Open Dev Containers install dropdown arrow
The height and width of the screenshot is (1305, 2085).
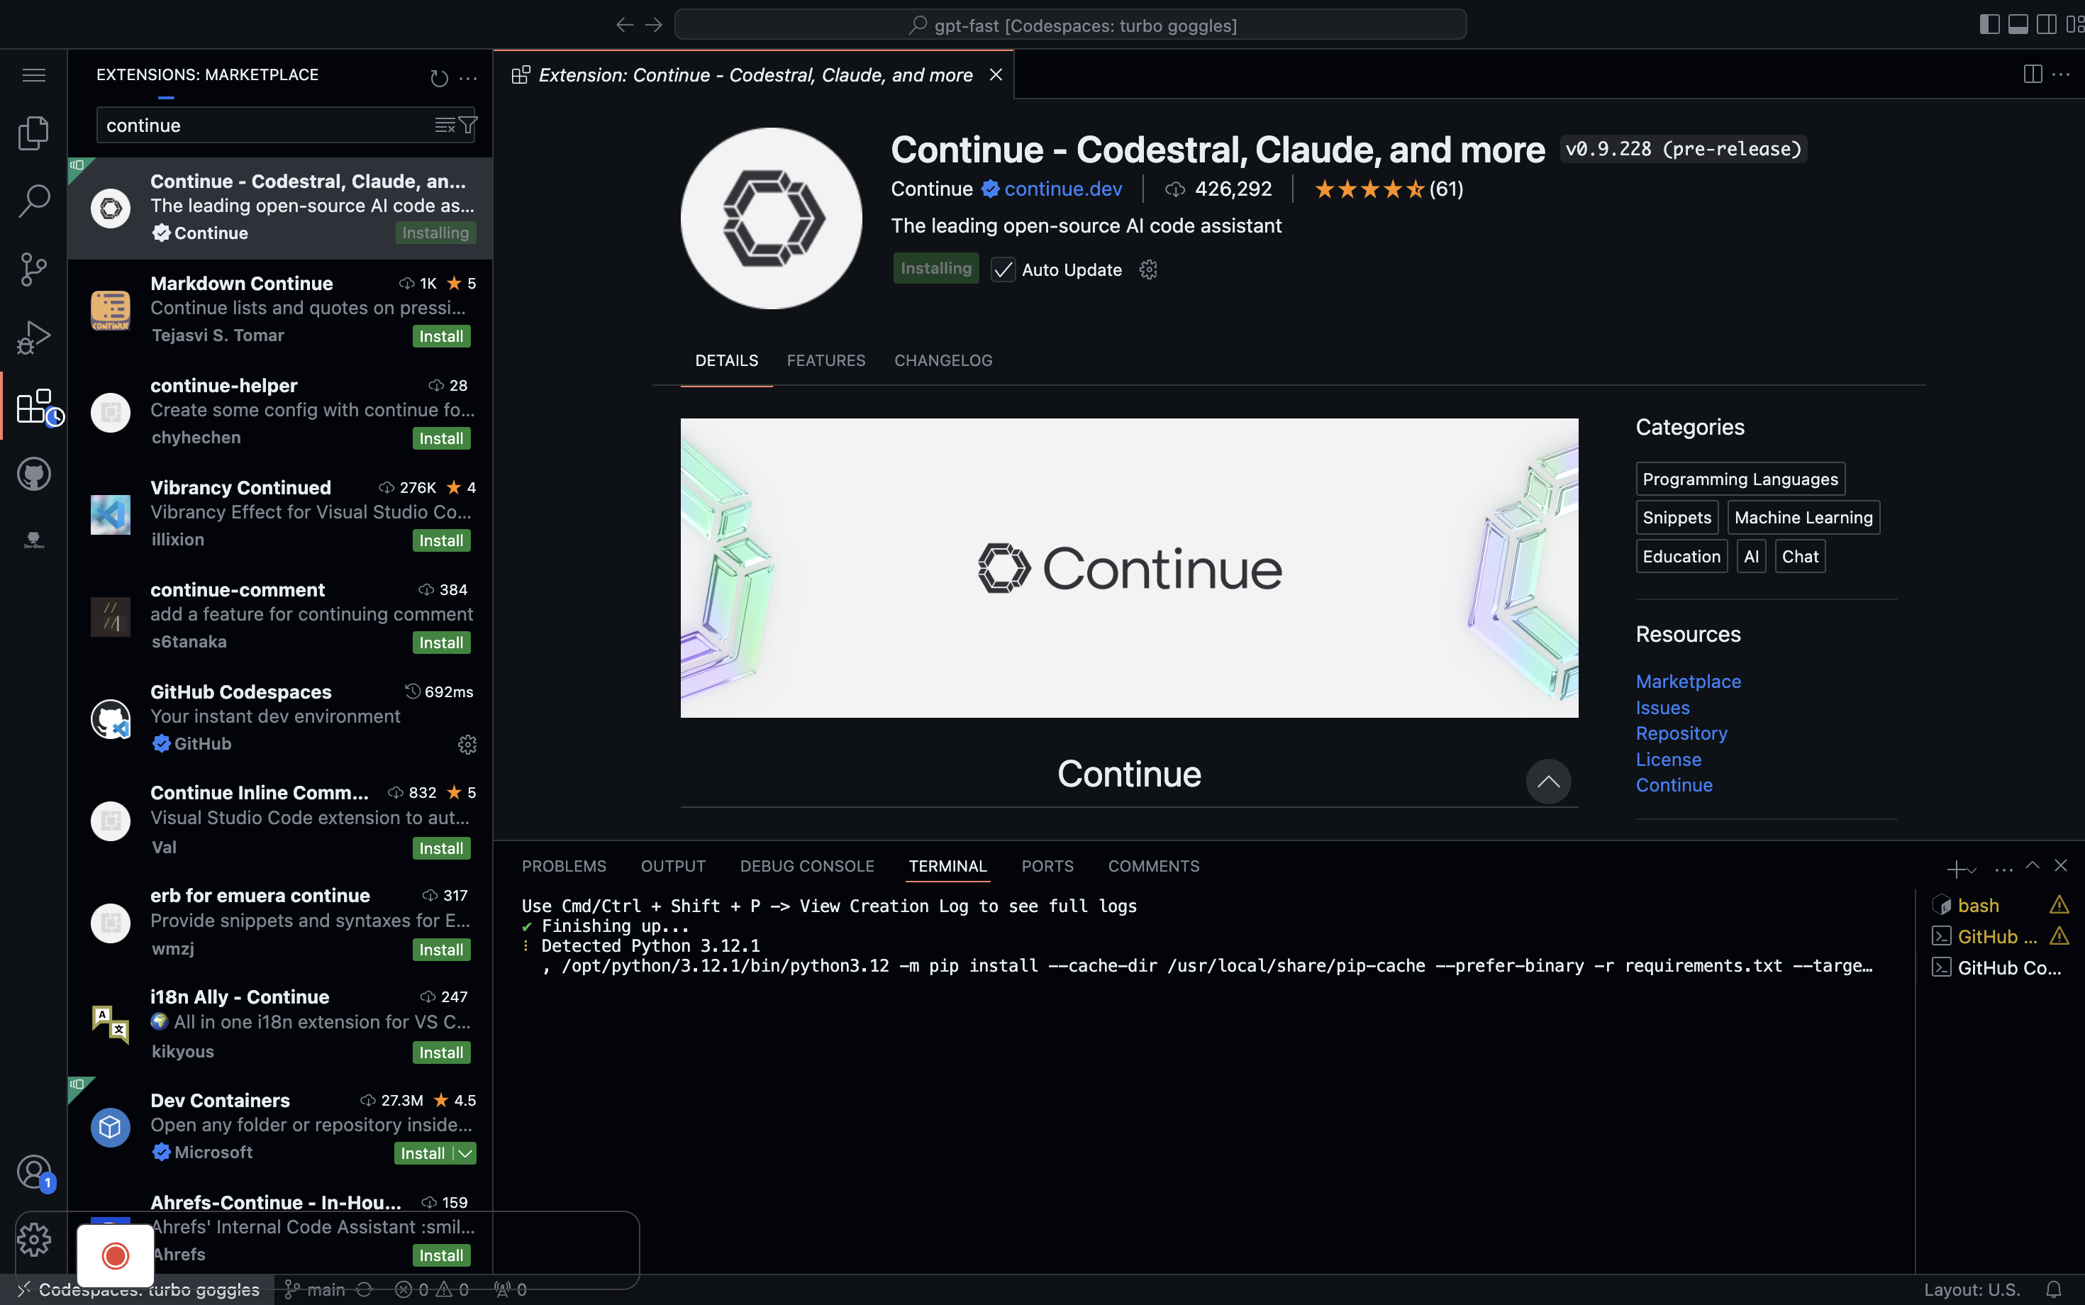pos(465,1153)
